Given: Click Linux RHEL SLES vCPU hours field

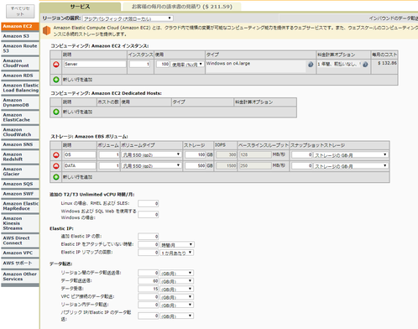Looking at the screenshot, I should [x=149, y=204].
